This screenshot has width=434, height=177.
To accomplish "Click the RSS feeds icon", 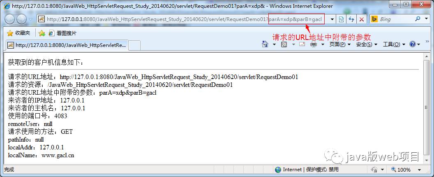I will tap(284, 44).
